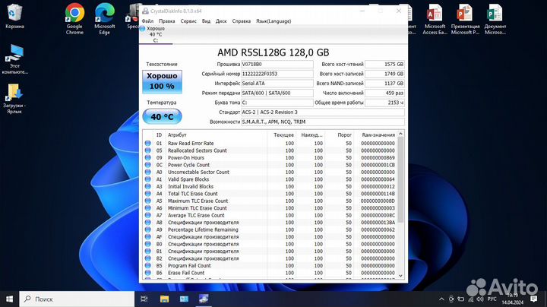The width and height of the screenshot is (547, 307).
Task: Click status icon of Average TLC Erase Count row
Action: 148,215
